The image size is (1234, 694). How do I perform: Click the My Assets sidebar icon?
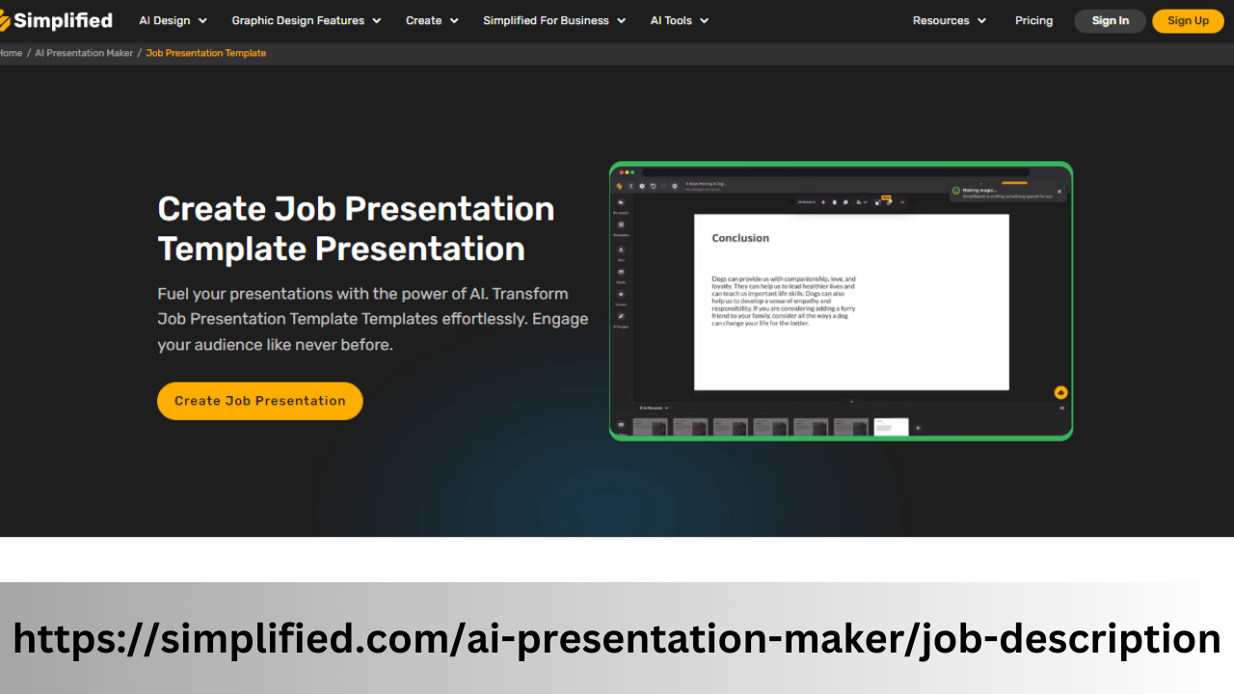[620, 201]
